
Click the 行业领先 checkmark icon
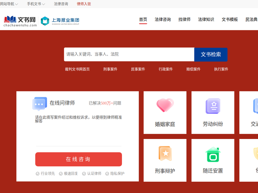click(x=37, y=174)
